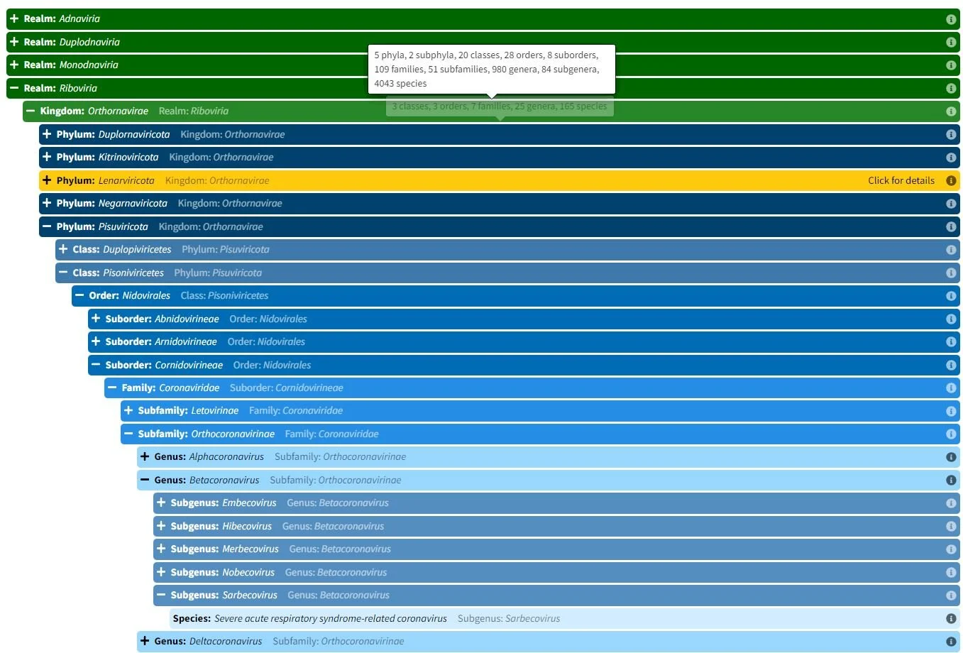Expand Realm Duplodnaviria with plus icon
The height and width of the screenshot is (653, 963).
point(14,42)
